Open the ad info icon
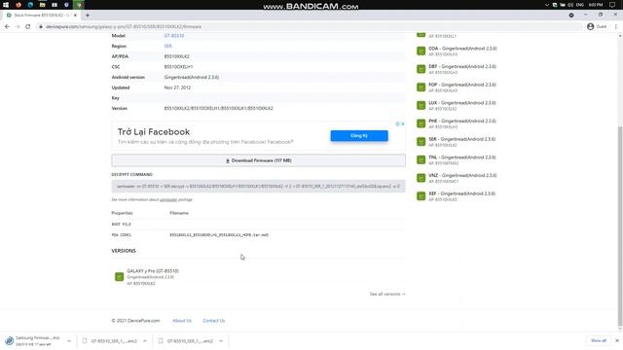623x350 pixels. point(397,123)
